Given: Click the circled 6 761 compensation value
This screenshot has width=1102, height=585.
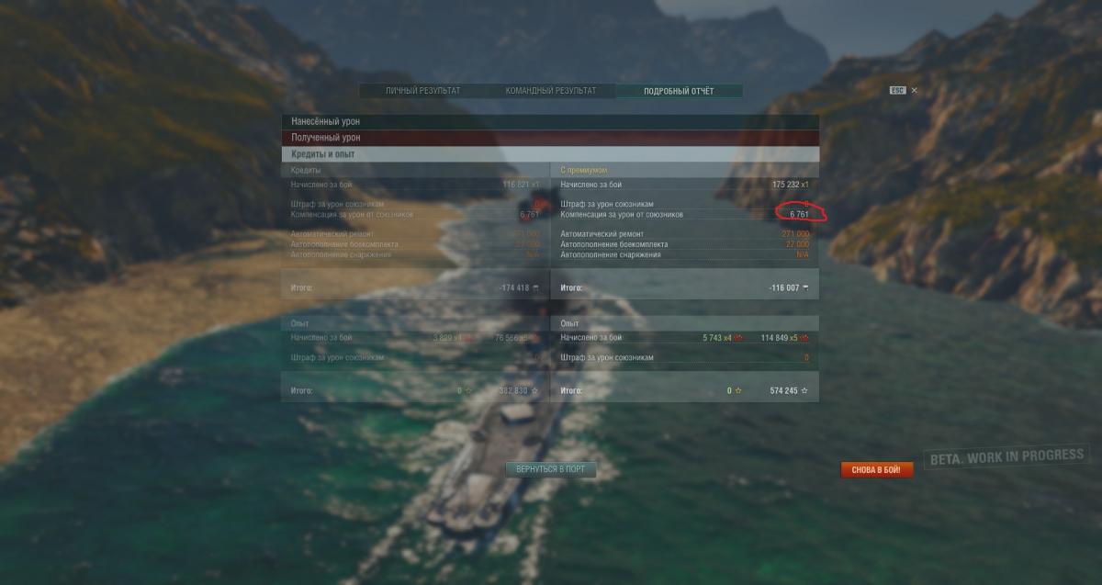Looking at the screenshot, I should click(x=800, y=214).
